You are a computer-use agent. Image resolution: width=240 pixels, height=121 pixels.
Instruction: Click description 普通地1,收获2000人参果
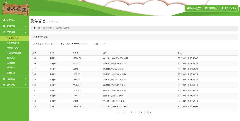click(x=114, y=63)
